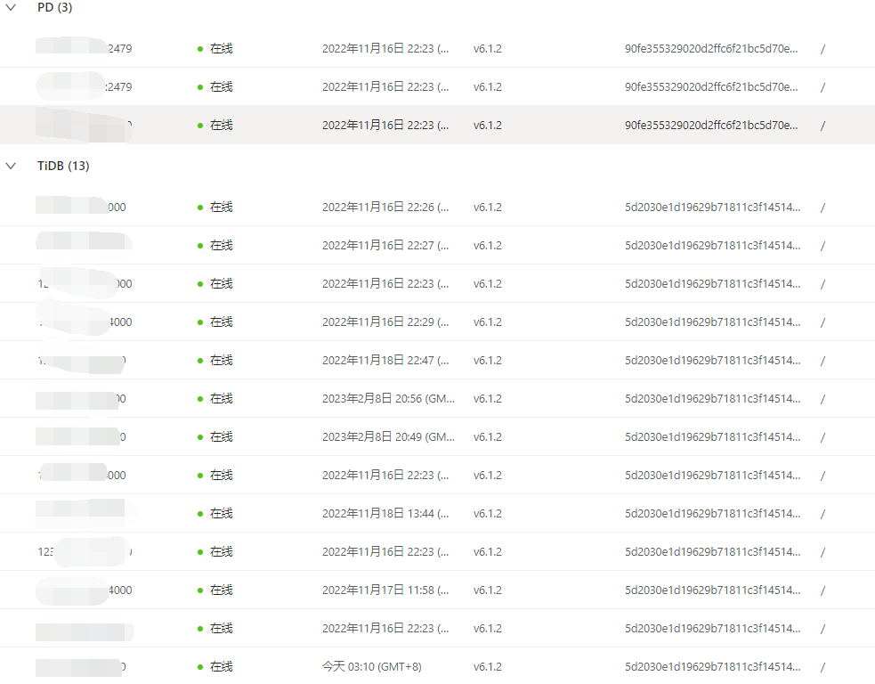The width and height of the screenshot is (875, 684).
Task: Click deploy path / in the 11:58 row
Action: tap(823, 590)
